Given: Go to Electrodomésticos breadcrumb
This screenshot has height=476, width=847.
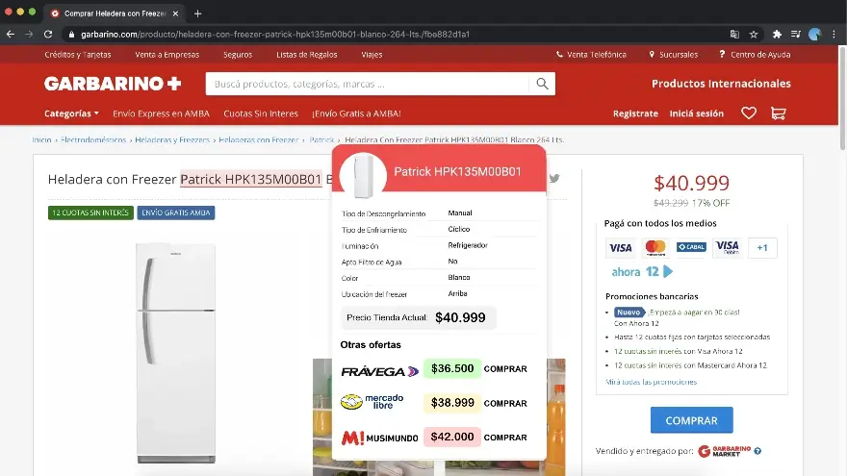Looking at the screenshot, I should click(x=93, y=139).
